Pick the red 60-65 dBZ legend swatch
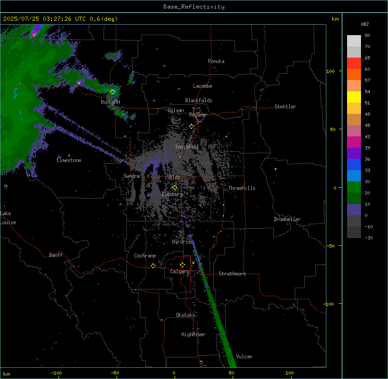This screenshot has width=388, height=379. 354,63
